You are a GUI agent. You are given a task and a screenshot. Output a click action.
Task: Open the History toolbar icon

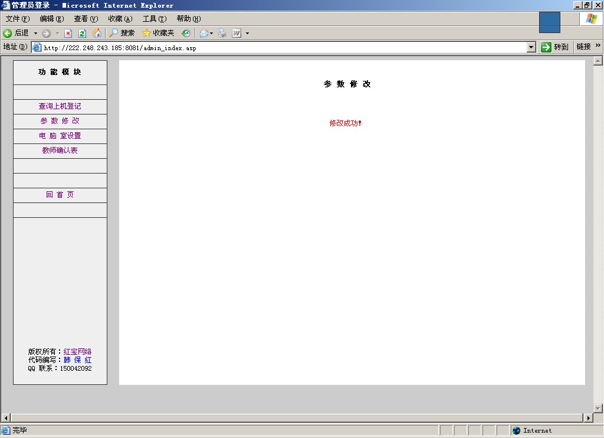pyautogui.click(x=186, y=33)
